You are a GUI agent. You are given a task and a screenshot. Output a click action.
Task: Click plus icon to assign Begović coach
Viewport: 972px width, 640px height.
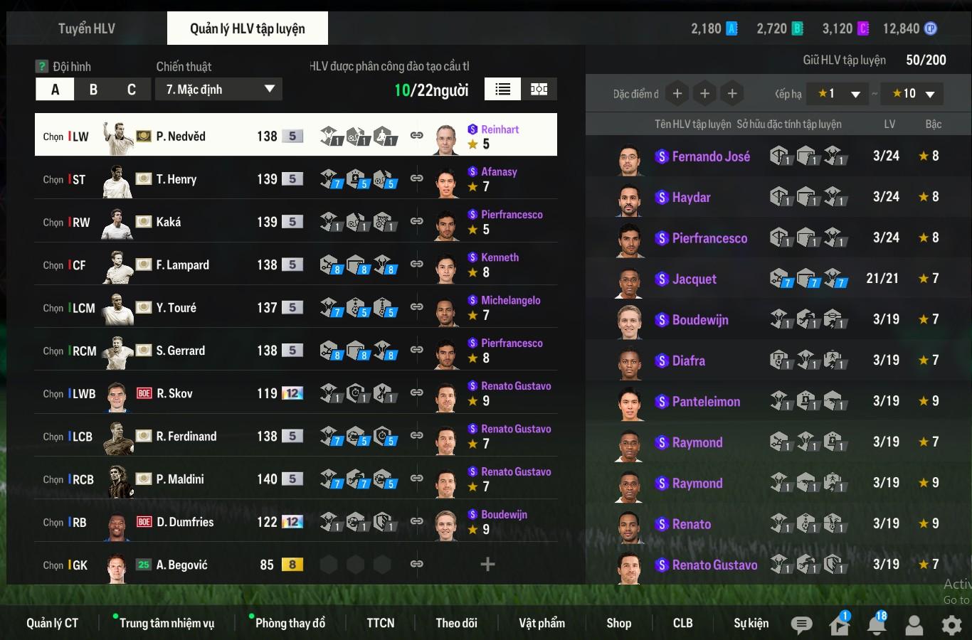tap(487, 565)
